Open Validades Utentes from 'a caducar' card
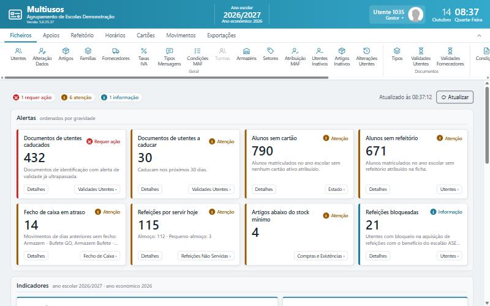490x306 pixels. (211, 189)
